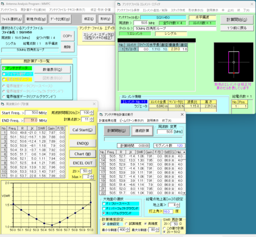Click the results table scrollbar down arrow
Viewport: 256px width, 237px height.
click(x=184, y=193)
